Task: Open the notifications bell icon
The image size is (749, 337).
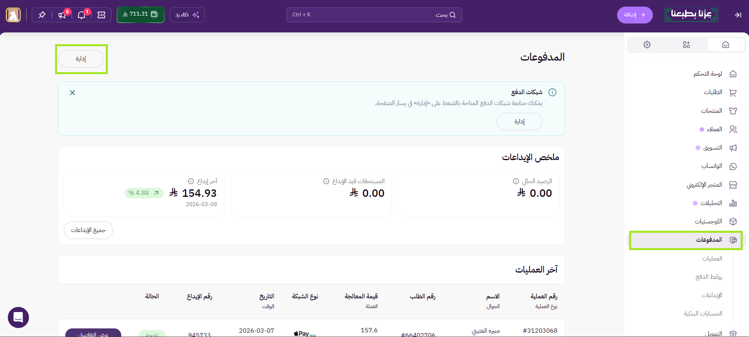Action: coord(82,15)
